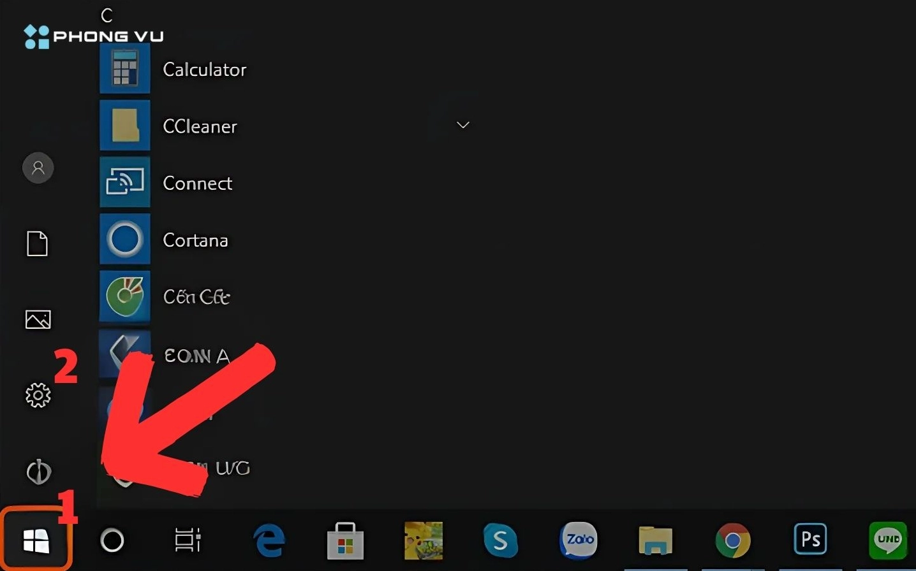Open Settings from the Start sidebar

click(x=38, y=395)
